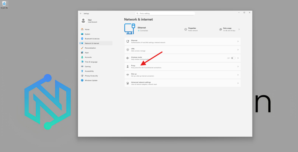Click the Accounts person icon
Image resolution: width=298 pixels, height=152 pixels.
coord(82,57)
